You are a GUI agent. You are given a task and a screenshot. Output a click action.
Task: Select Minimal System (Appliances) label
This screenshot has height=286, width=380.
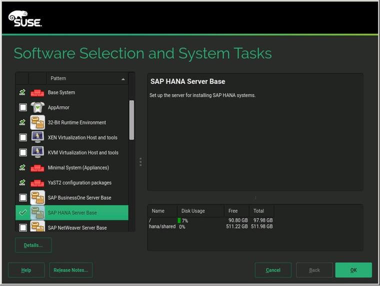pyautogui.click(x=78, y=168)
